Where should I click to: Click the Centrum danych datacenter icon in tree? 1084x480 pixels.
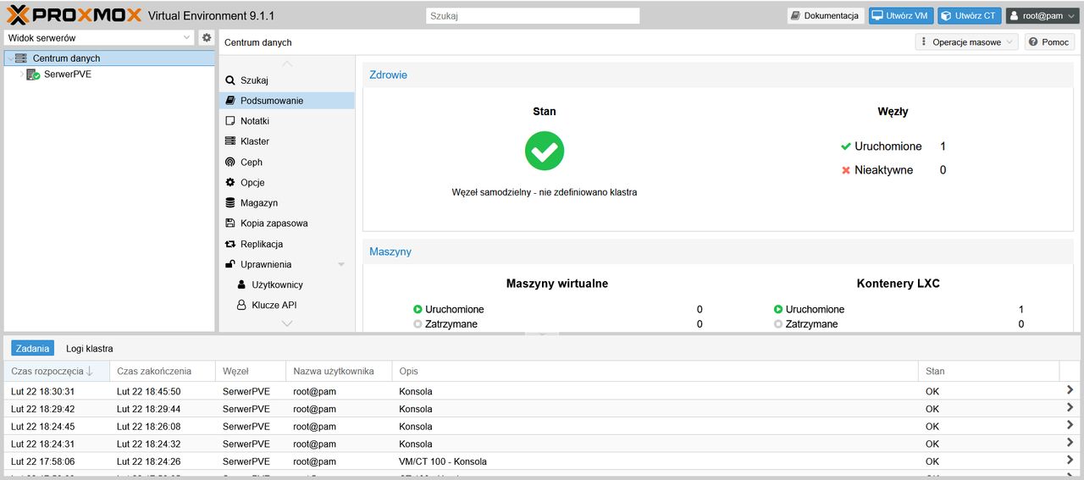pos(21,58)
